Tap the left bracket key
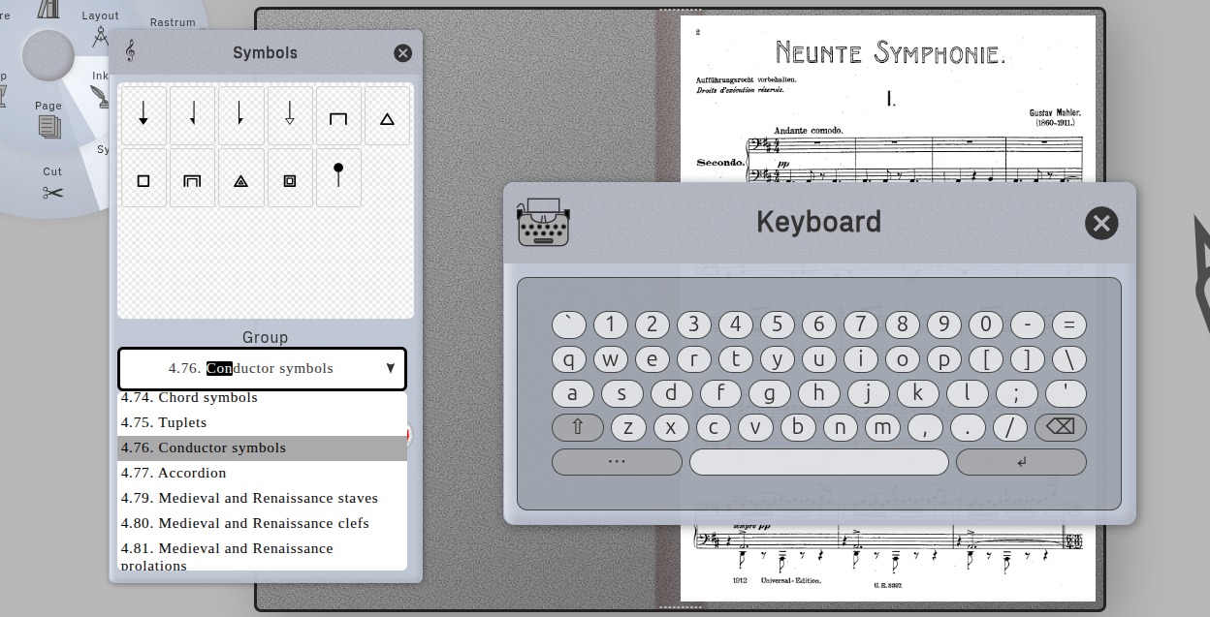This screenshot has width=1210, height=617. pos(986,359)
